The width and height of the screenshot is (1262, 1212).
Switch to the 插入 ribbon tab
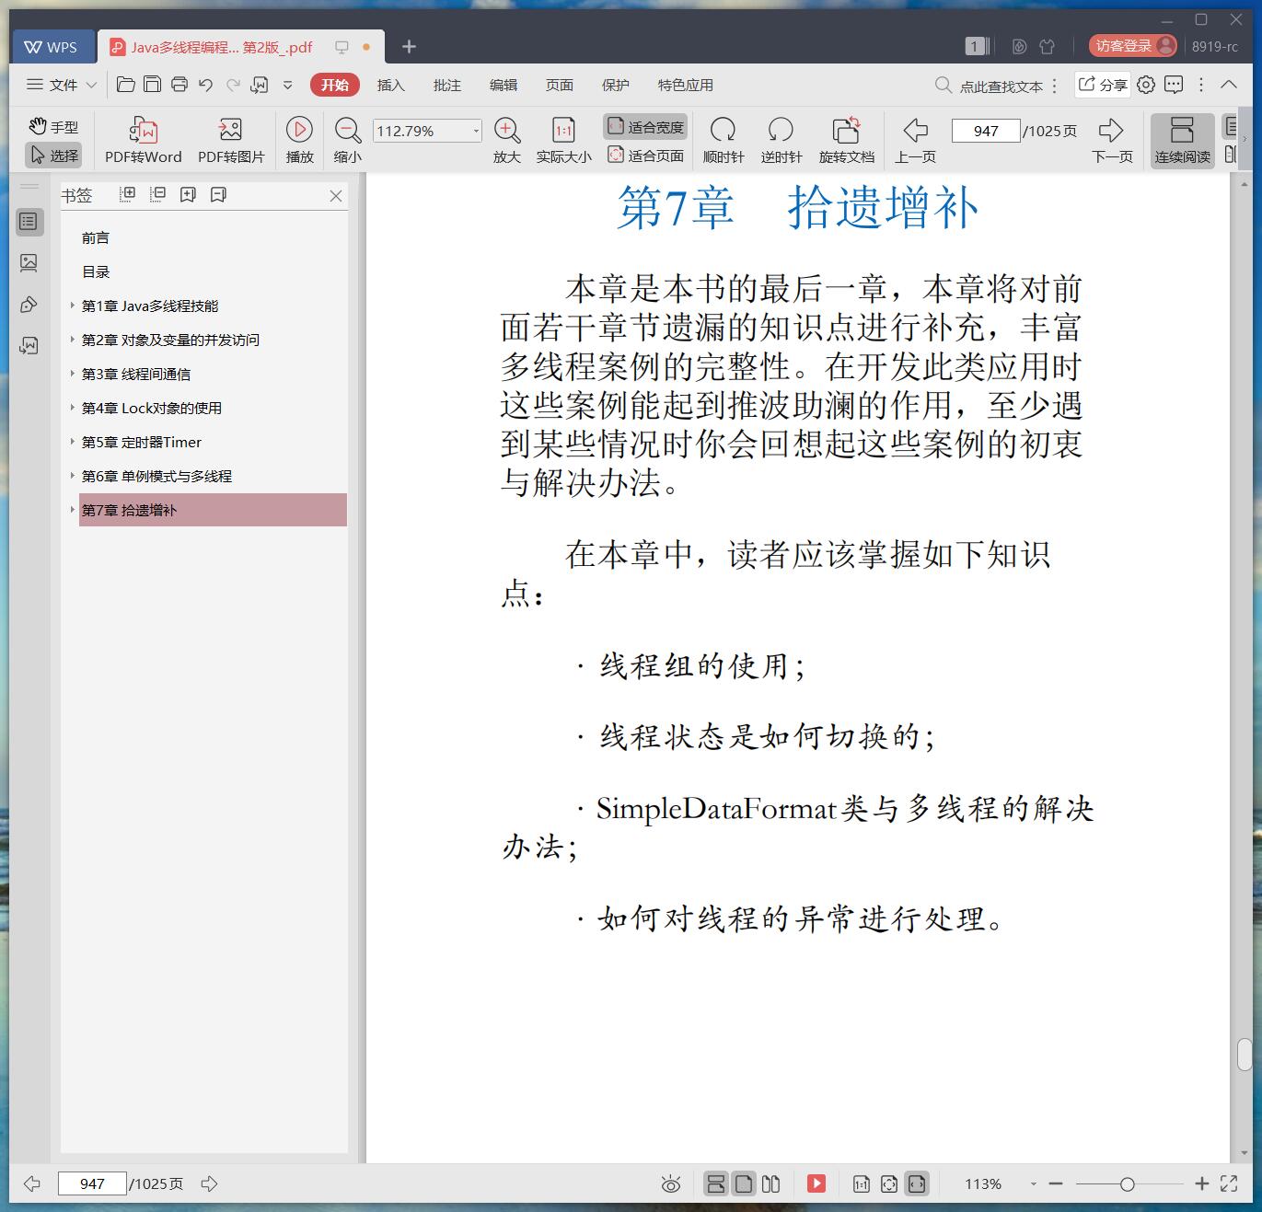[391, 85]
